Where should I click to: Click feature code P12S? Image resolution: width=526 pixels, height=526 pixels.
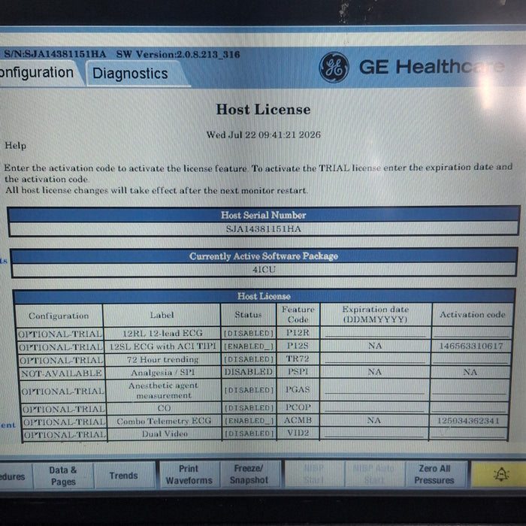tap(298, 345)
